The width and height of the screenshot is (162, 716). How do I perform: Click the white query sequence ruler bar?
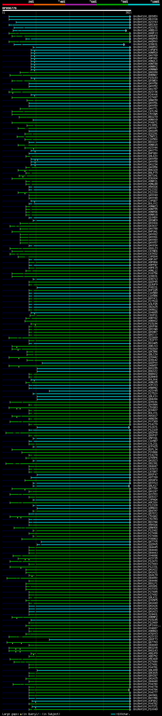(x=67, y=11)
